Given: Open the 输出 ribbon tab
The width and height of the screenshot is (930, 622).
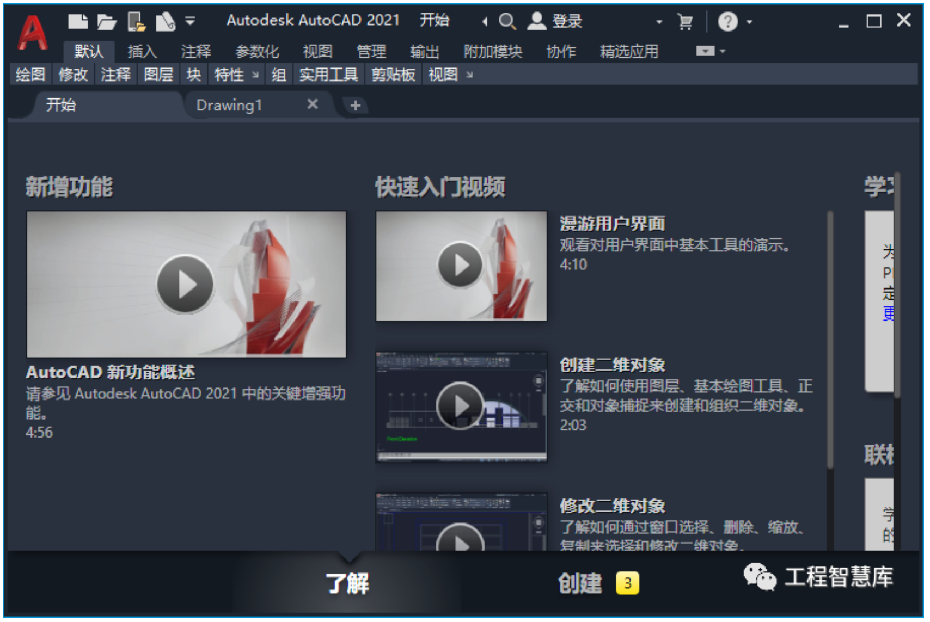Looking at the screenshot, I should (425, 52).
